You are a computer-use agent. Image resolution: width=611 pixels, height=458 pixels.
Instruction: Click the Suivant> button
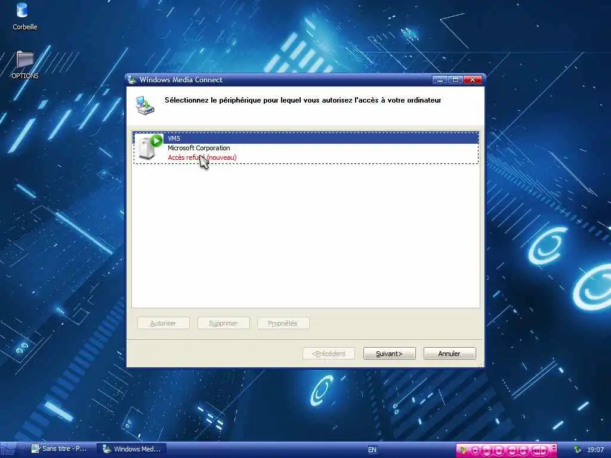tap(389, 354)
